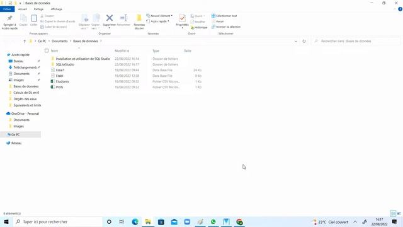Refresh the folder view
Image resolution: width=403 pixels, height=227 pixels.
click(x=304, y=41)
